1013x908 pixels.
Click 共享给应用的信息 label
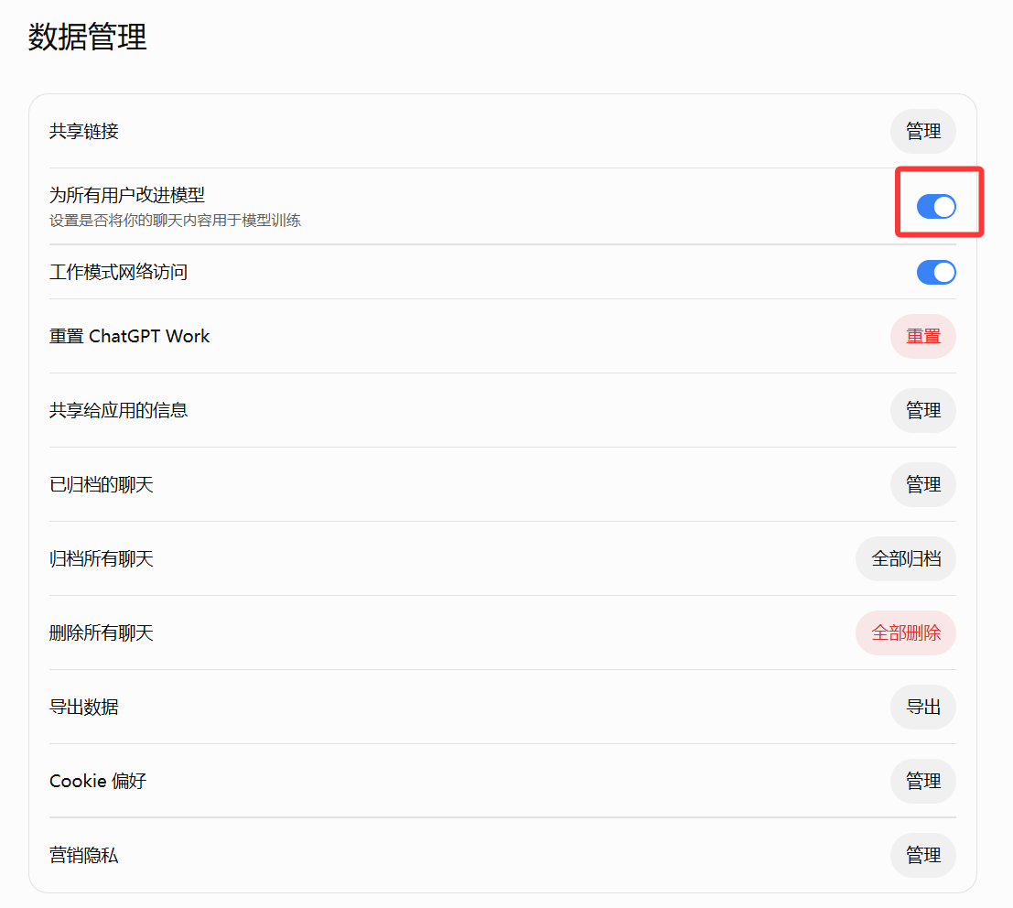[118, 410]
